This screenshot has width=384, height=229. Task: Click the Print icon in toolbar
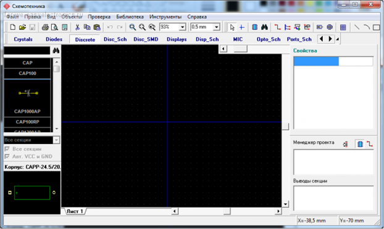pyautogui.click(x=45, y=27)
